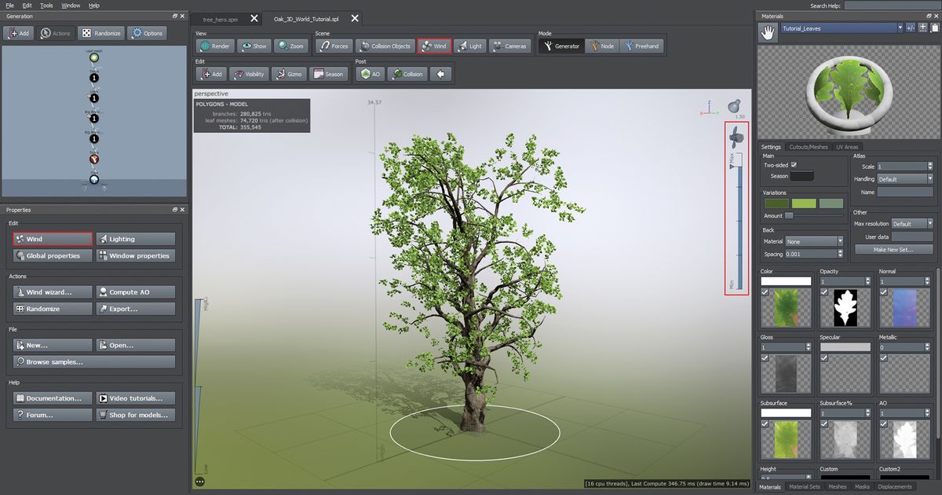Toggle the checkbox under the Gloss texture
942x495 pixels.
pos(765,358)
